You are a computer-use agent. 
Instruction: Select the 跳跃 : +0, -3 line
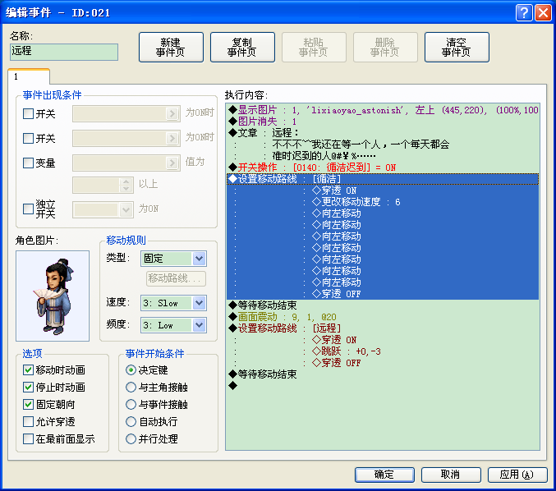click(x=383, y=351)
